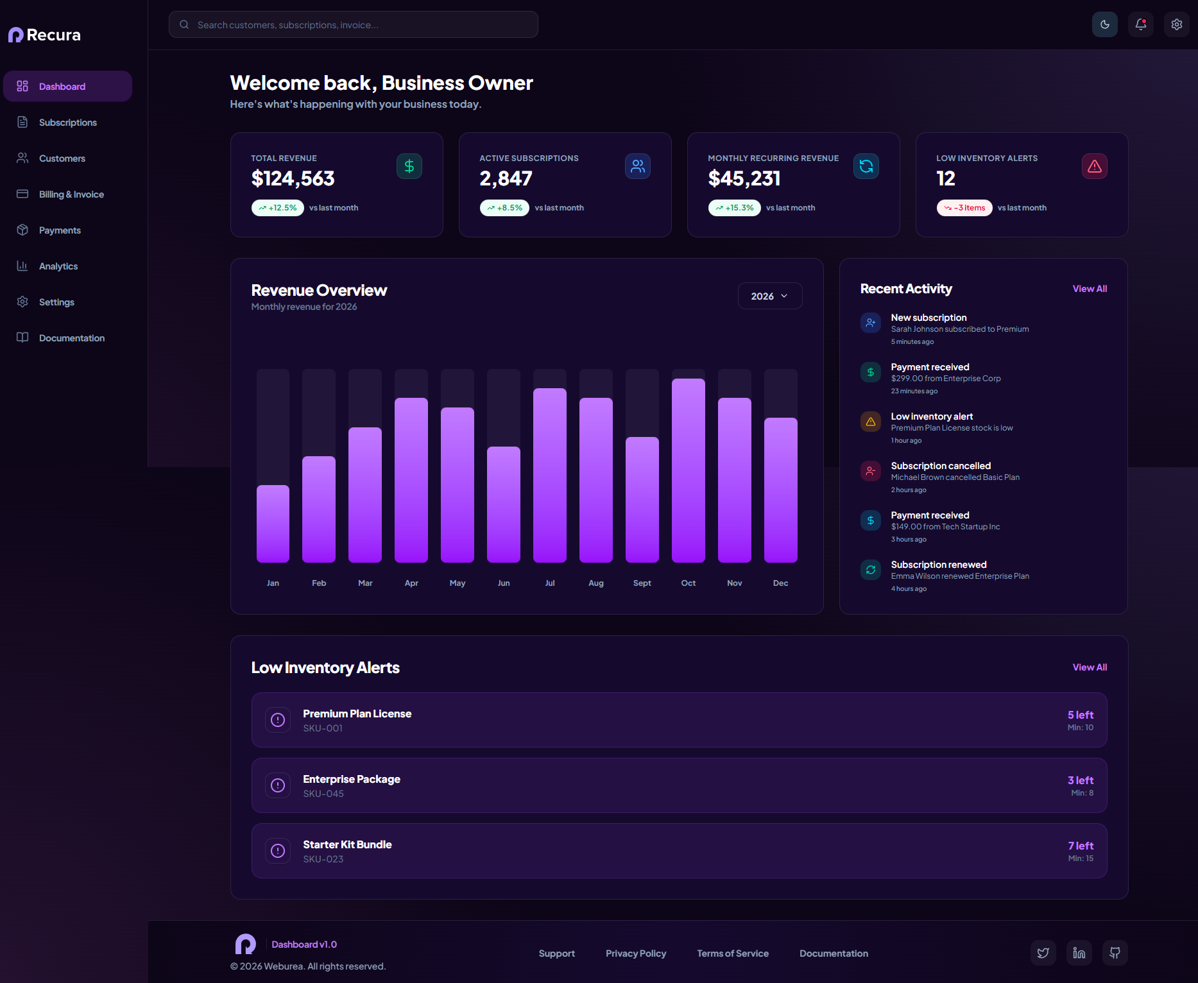Open settings gear in top bar
Screen dimensions: 1198x983
point(1177,24)
